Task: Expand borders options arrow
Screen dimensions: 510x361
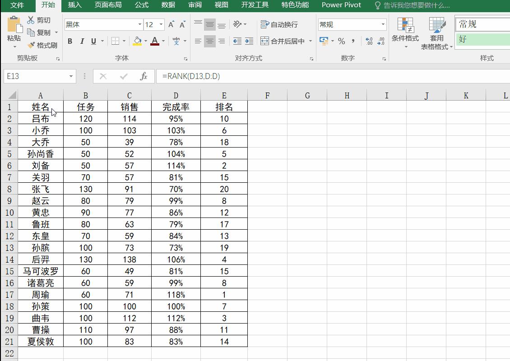Action: tap(124, 41)
